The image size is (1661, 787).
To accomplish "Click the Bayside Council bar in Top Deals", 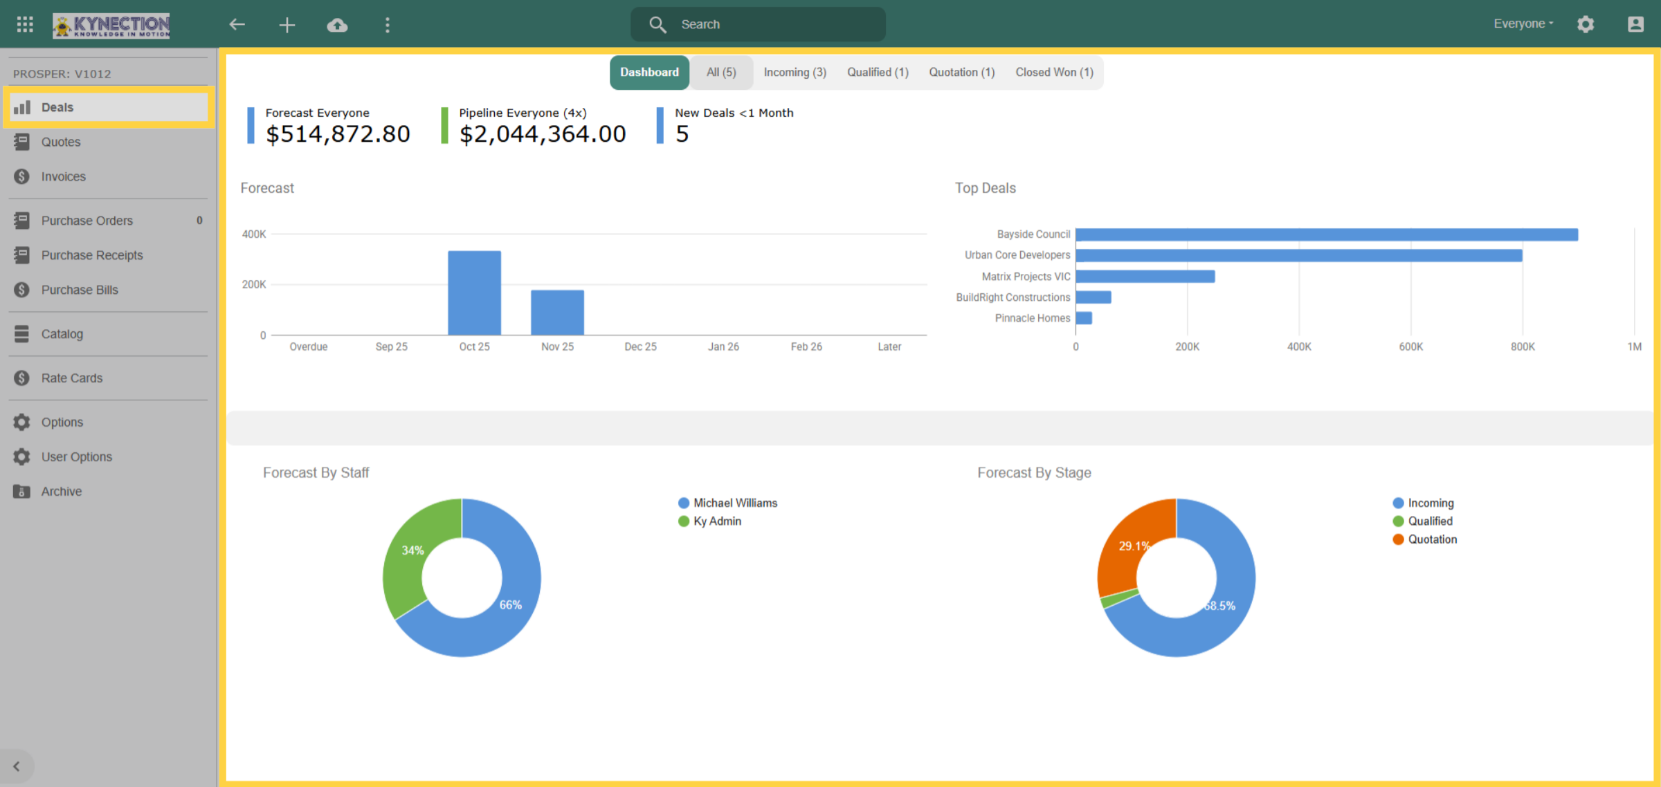I will tap(1327, 234).
